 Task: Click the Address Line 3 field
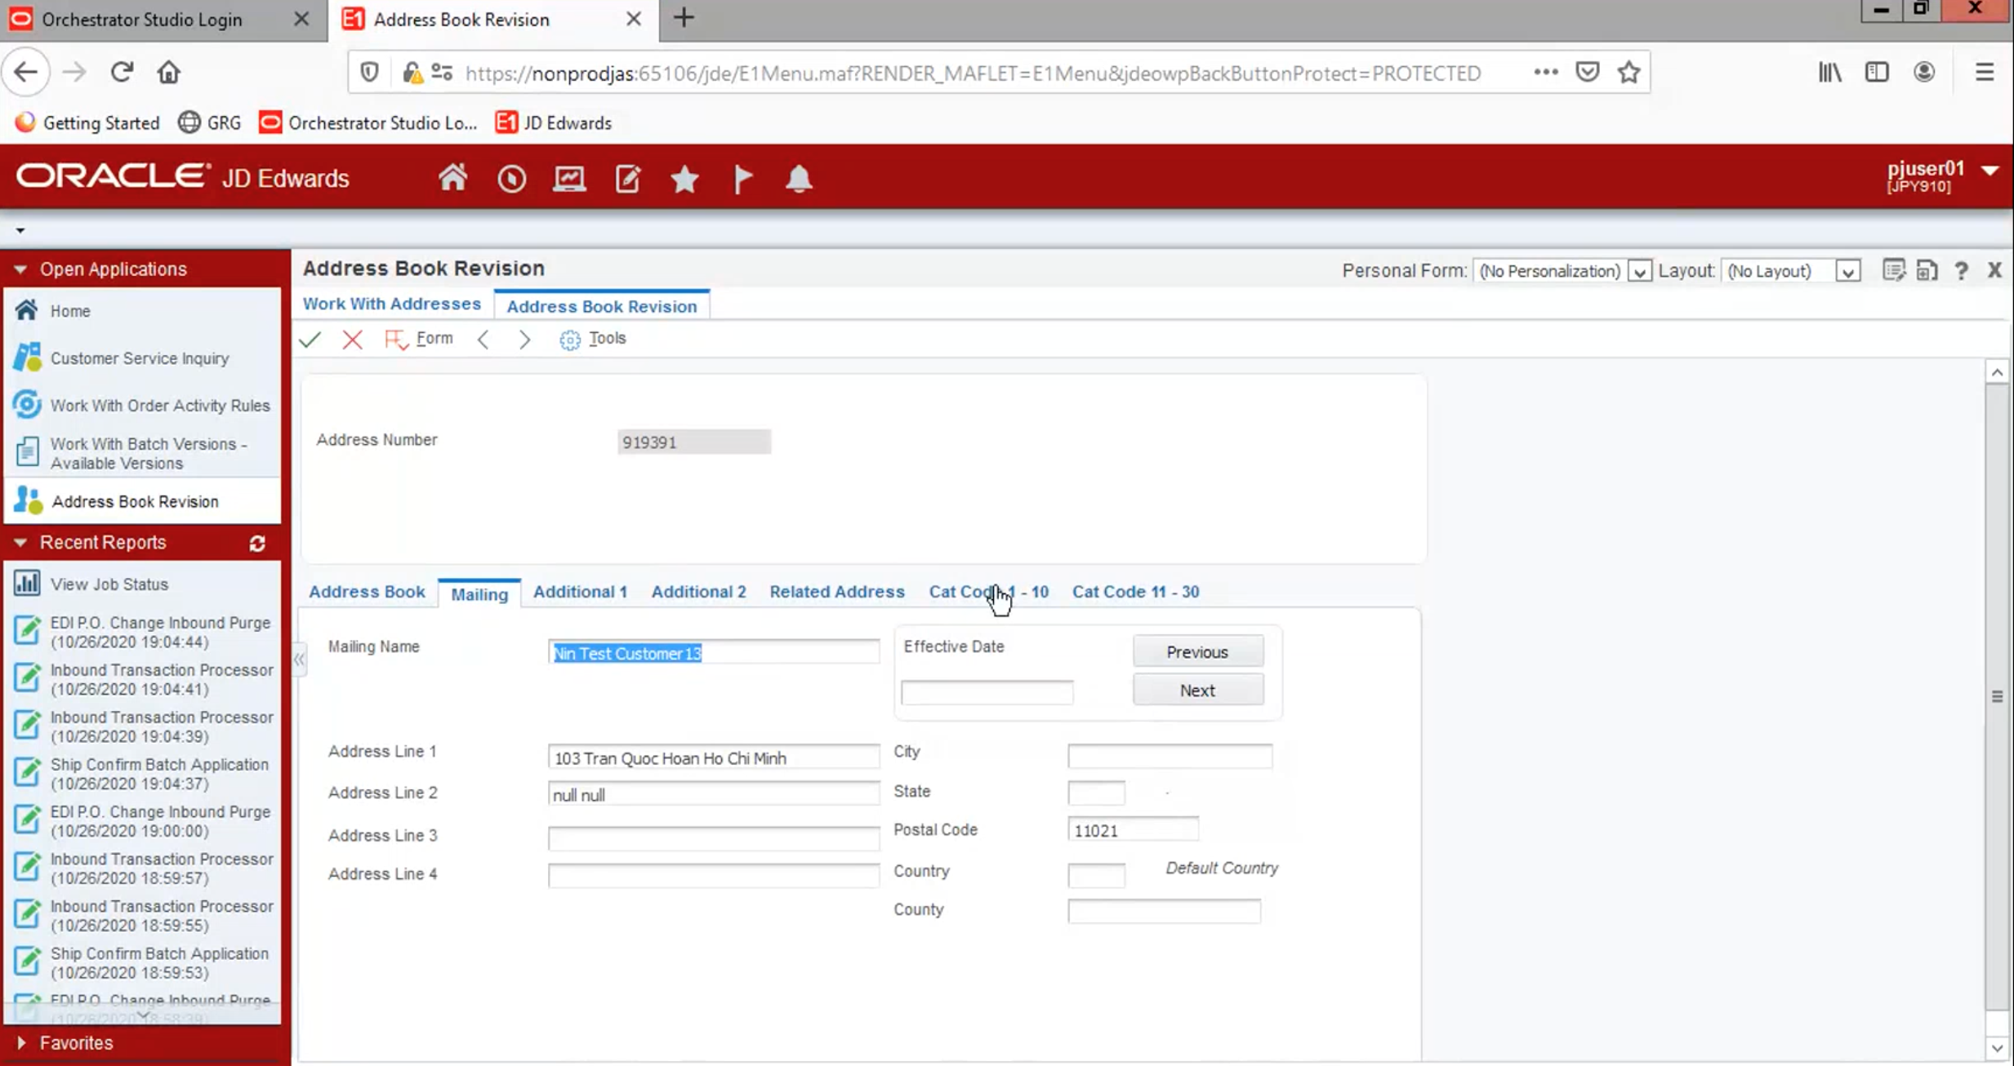tap(713, 837)
